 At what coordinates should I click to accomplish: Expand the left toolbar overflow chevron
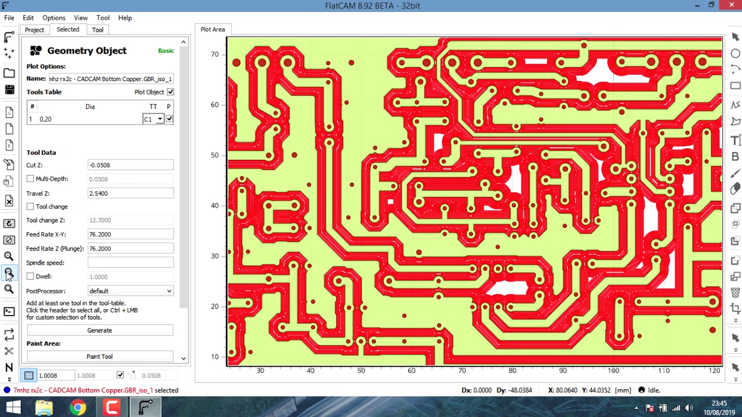9,379
